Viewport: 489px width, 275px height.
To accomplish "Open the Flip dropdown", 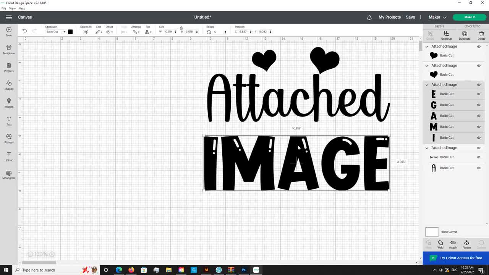I will [x=147, y=32].
